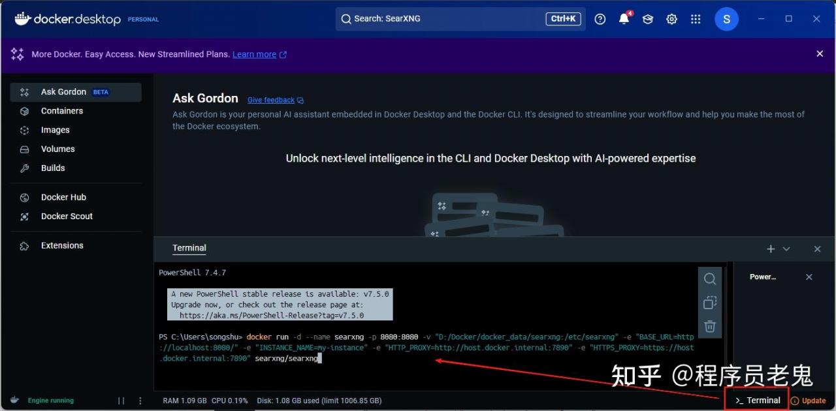836x411 pixels.
Task: Click the PERSONAL plan label
Action: pos(143,20)
